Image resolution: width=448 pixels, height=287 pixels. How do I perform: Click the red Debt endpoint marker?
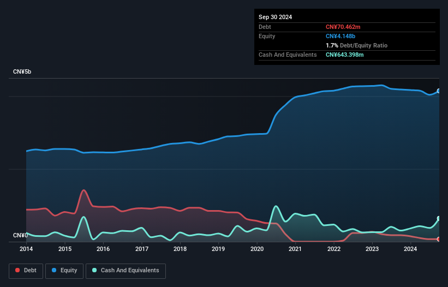point(438,239)
